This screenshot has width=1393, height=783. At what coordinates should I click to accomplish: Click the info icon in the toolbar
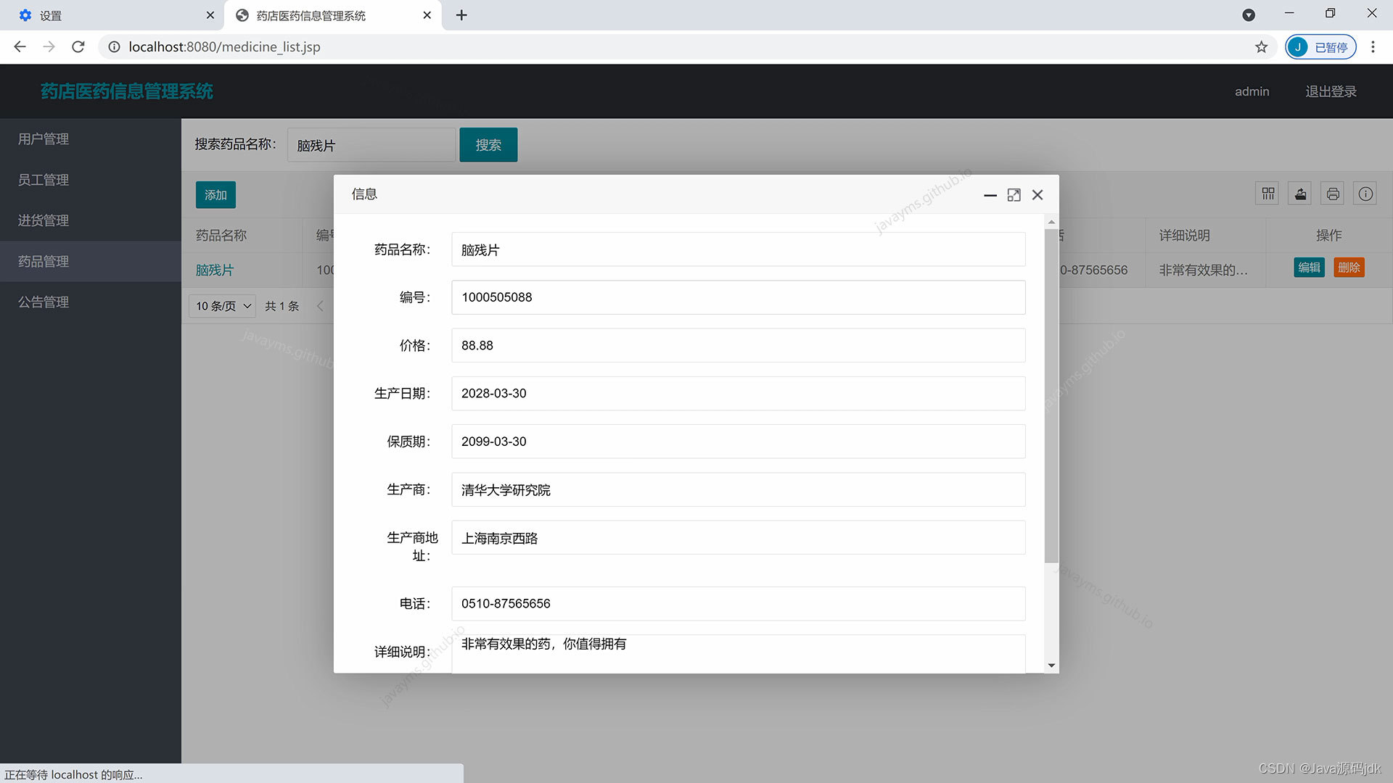click(x=1365, y=193)
